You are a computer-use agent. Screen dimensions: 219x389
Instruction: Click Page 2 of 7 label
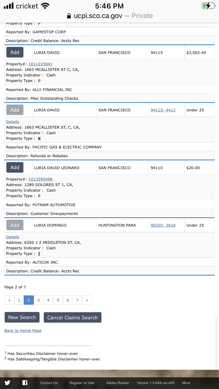(x=15, y=287)
